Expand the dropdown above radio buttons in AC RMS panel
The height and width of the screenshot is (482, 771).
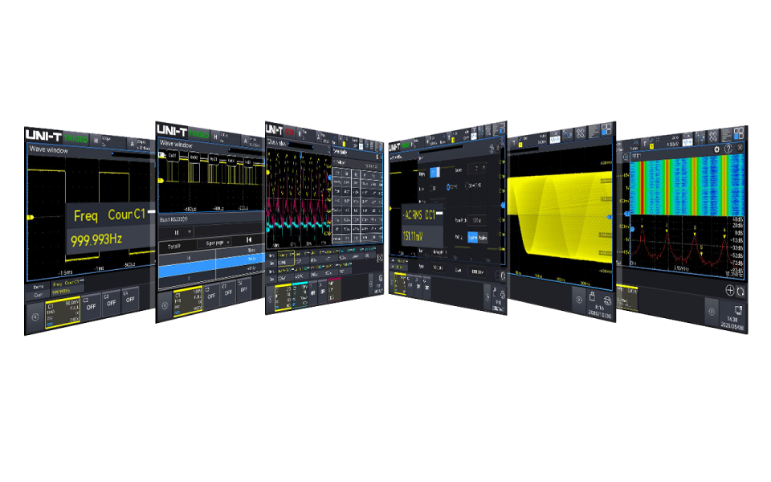point(477,169)
